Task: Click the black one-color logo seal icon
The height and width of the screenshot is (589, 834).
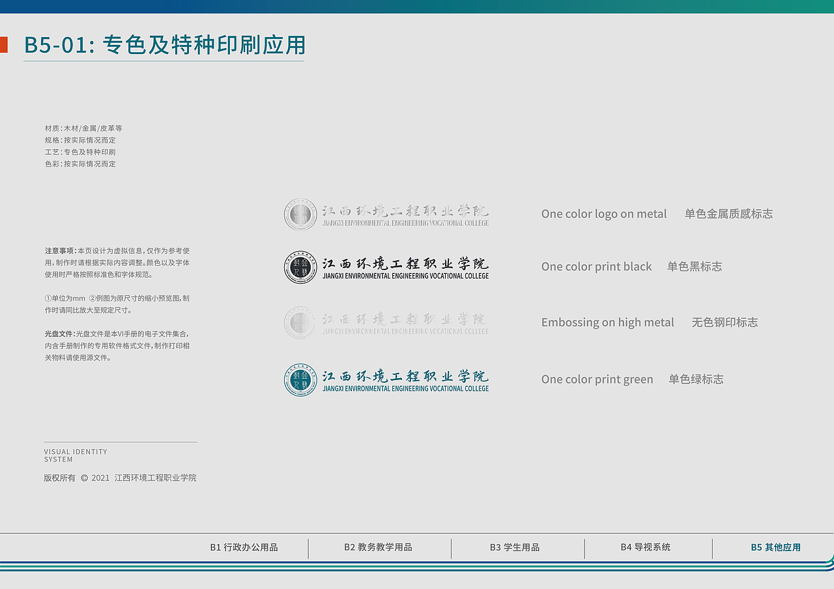Action: (299, 266)
